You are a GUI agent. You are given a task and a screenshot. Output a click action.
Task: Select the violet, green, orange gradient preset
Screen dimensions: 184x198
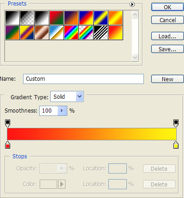tap(12, 32)
